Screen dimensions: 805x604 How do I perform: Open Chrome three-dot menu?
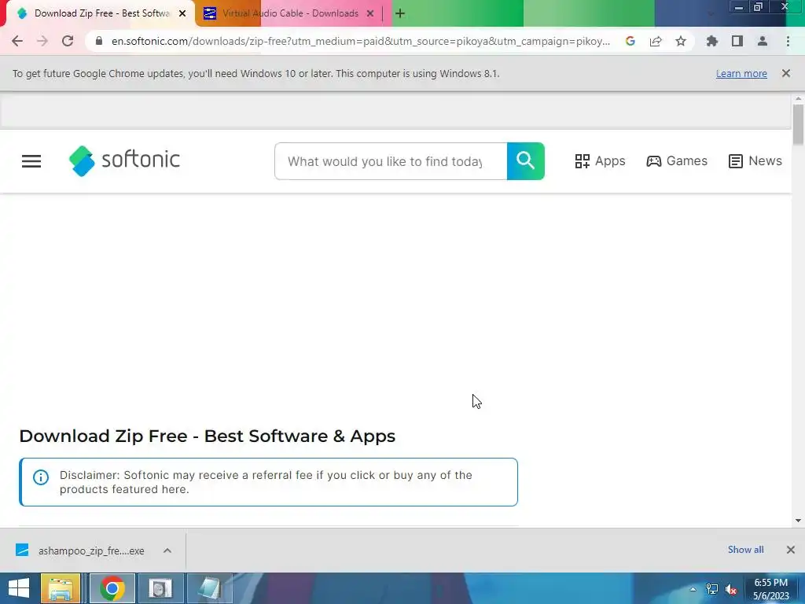(x=788, y=41)
